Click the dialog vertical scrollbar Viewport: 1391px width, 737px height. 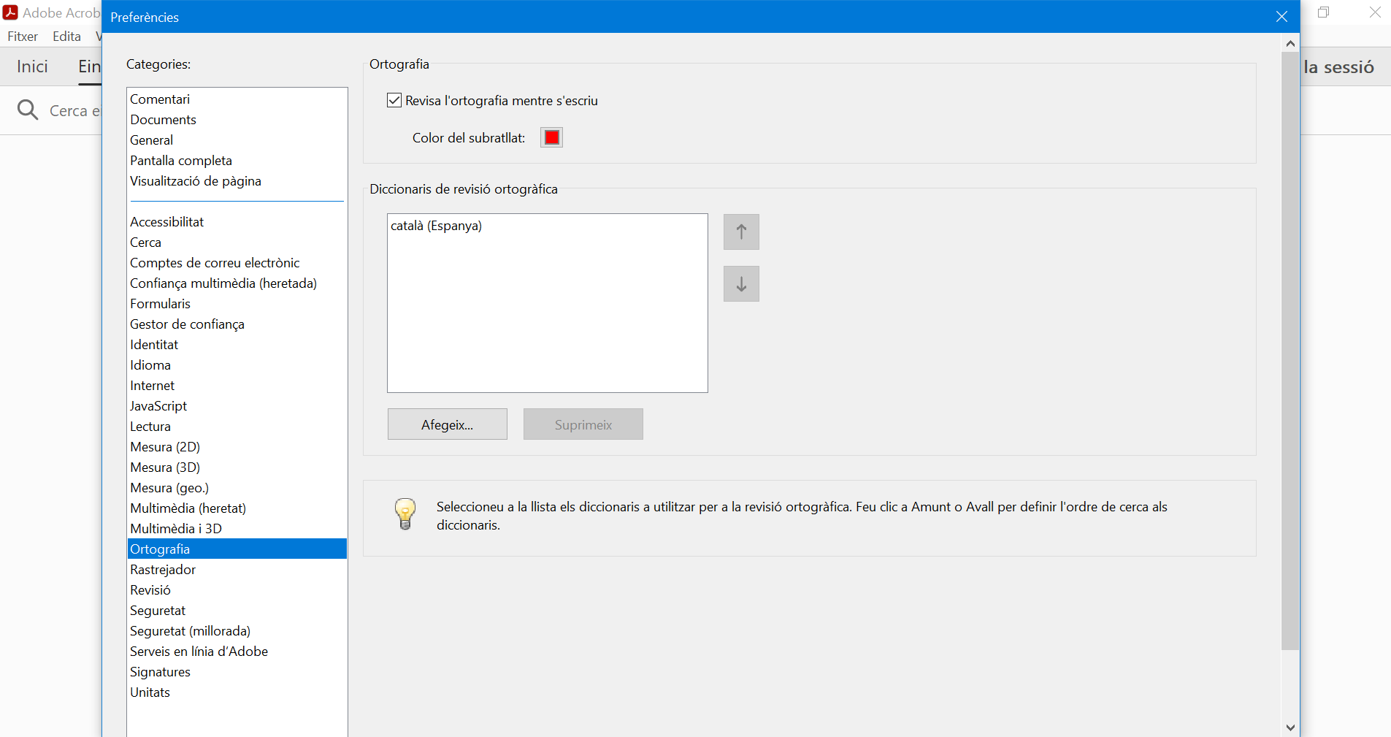1290,351
